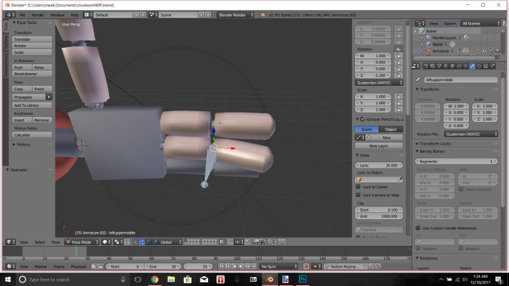Open Google Chrome from the taskbar
509x286 pixels.
[x=155, y=279]
